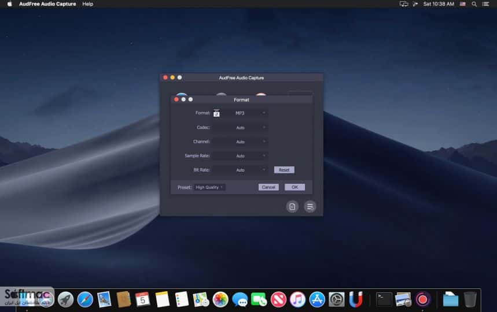497x312 pixels.
Task: Click the format settings icon in main window
Action: coord(292,207)
